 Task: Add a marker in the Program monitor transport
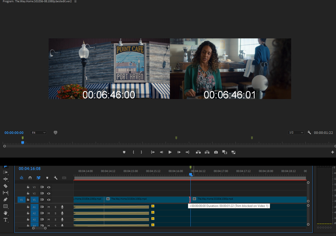pyautogui.click(x=124, y=152)
